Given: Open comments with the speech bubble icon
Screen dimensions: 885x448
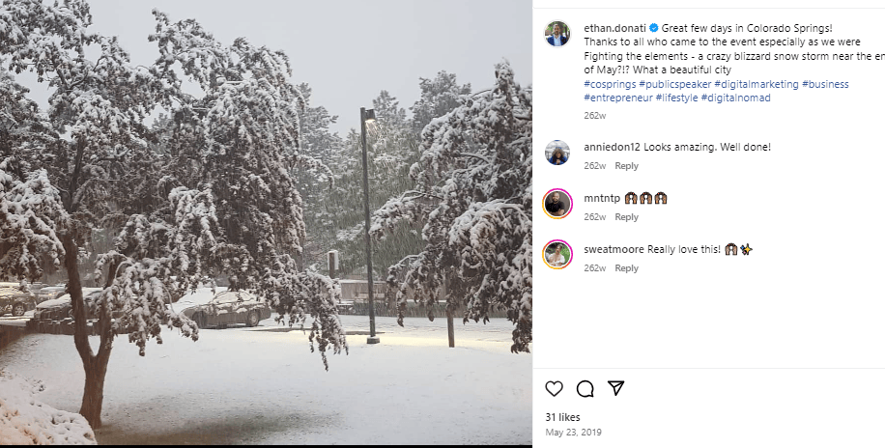Looking at the screenshot, I should pos(585,389).
